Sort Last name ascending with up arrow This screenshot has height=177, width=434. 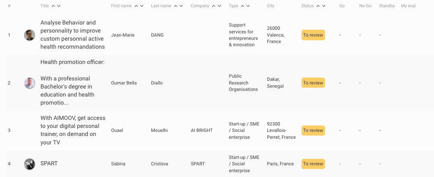(176, 6)
